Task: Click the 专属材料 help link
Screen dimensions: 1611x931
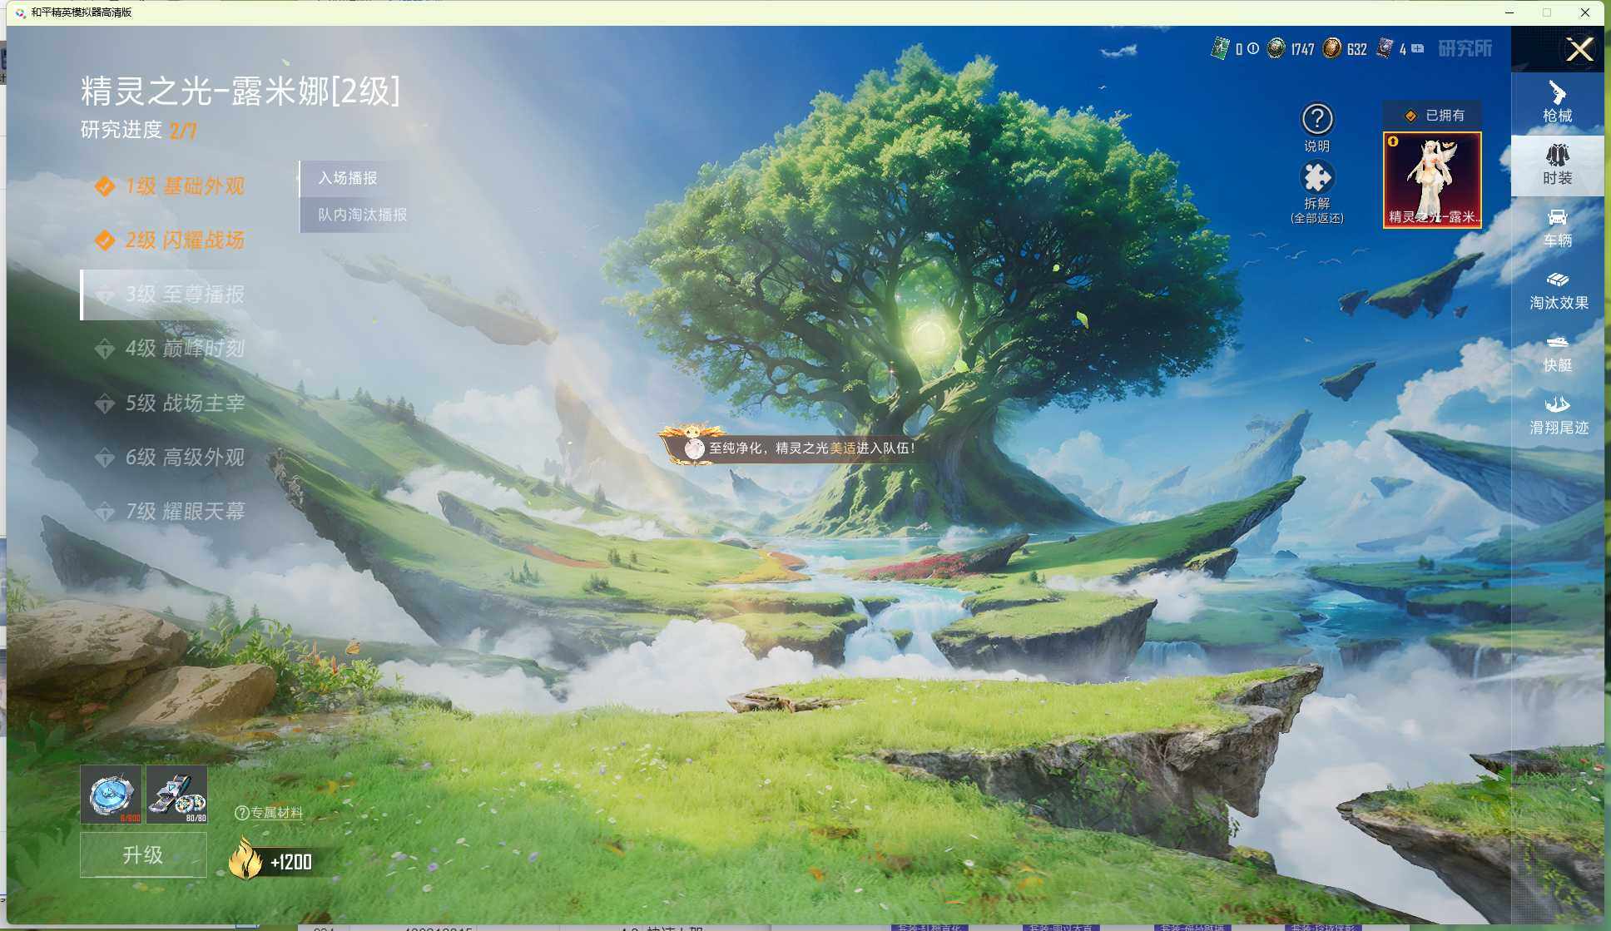Action: tap(270, 813)
